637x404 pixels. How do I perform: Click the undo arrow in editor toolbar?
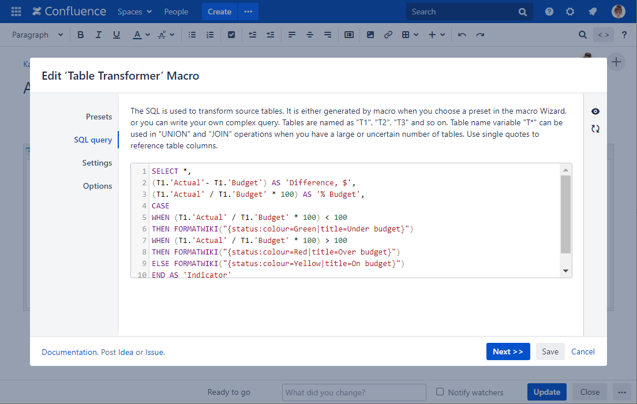462,35
